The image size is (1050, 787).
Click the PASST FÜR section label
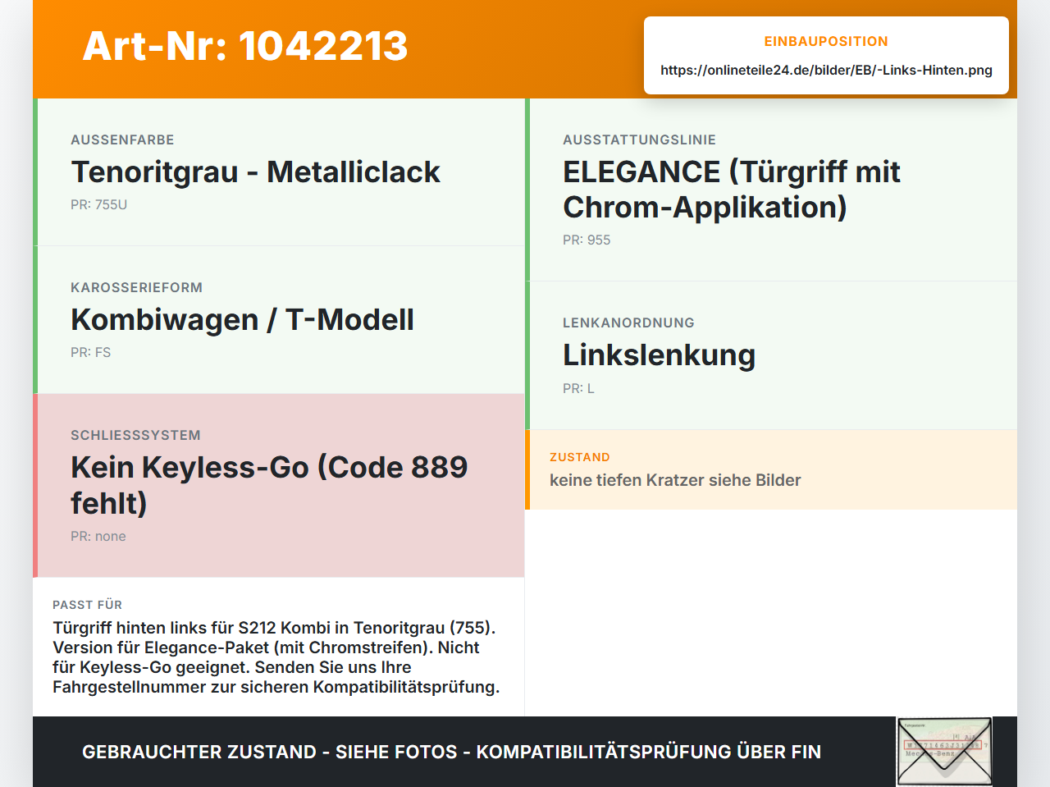[88, 605]
